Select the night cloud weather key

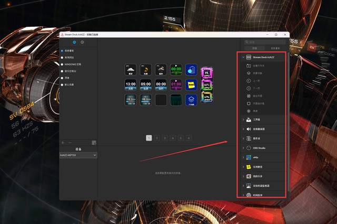point(161,69)
